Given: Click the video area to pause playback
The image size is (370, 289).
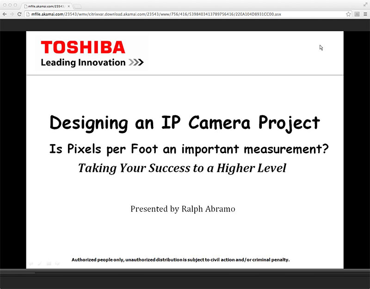Looking at the screenshot, I should (x=185, y=148).
